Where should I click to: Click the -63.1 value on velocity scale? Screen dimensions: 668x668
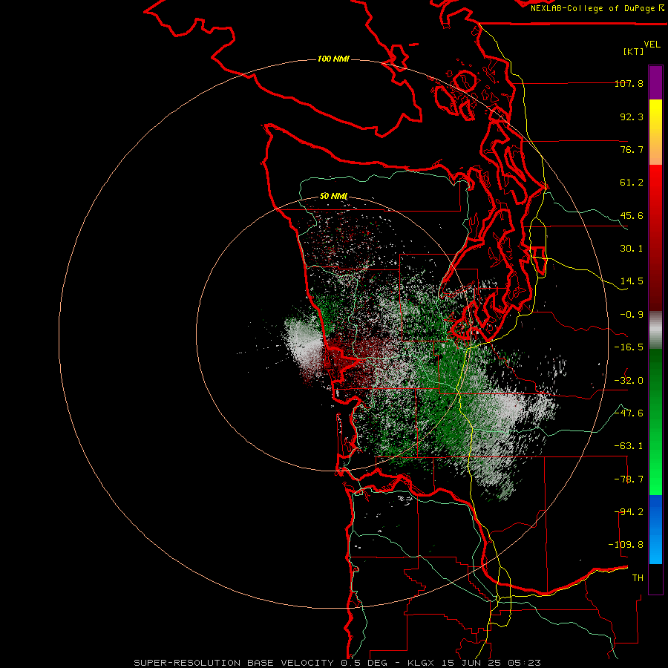pyautogui.click(x=629, y=446)
